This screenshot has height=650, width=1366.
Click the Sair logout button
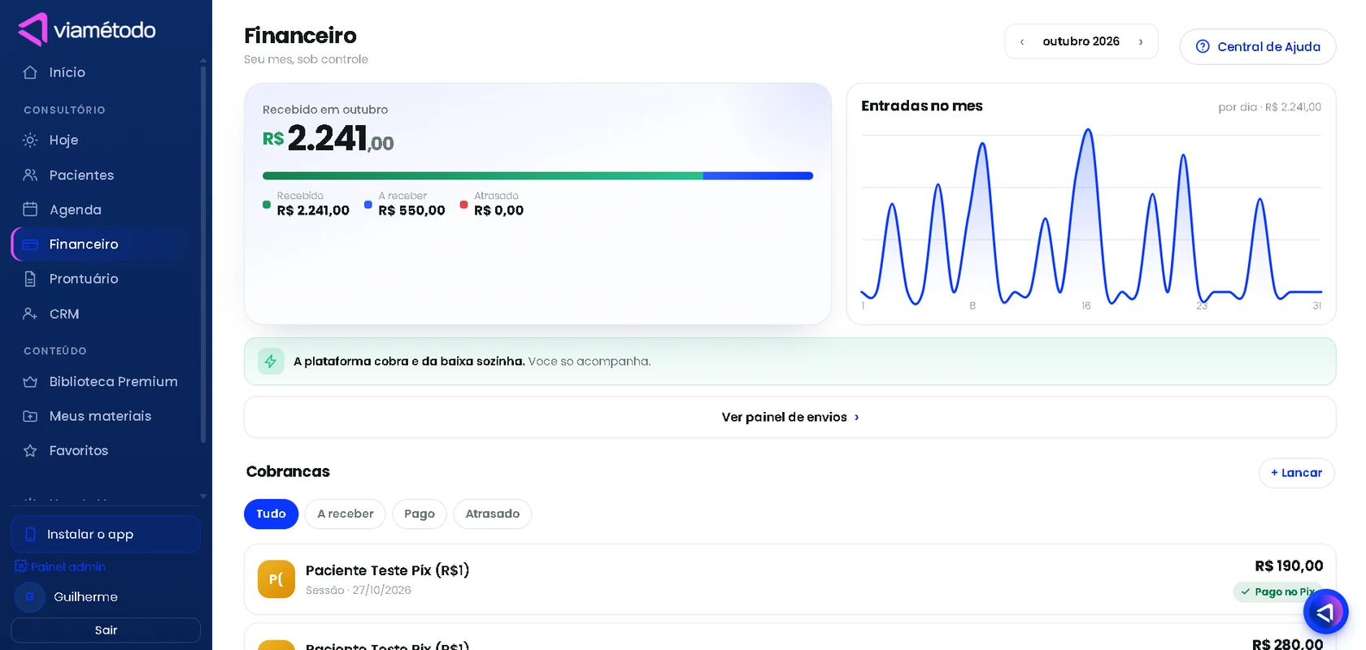[106, 630]
